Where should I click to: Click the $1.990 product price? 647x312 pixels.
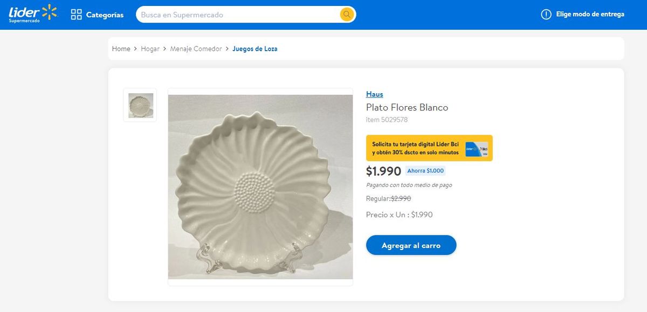(383, 171)
